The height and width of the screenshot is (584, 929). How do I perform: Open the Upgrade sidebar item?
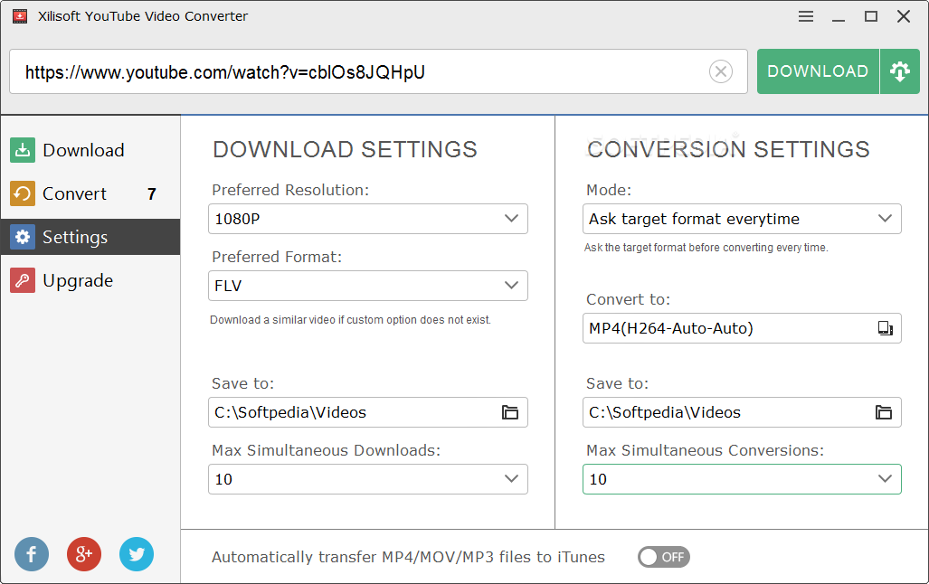point(90,280)
